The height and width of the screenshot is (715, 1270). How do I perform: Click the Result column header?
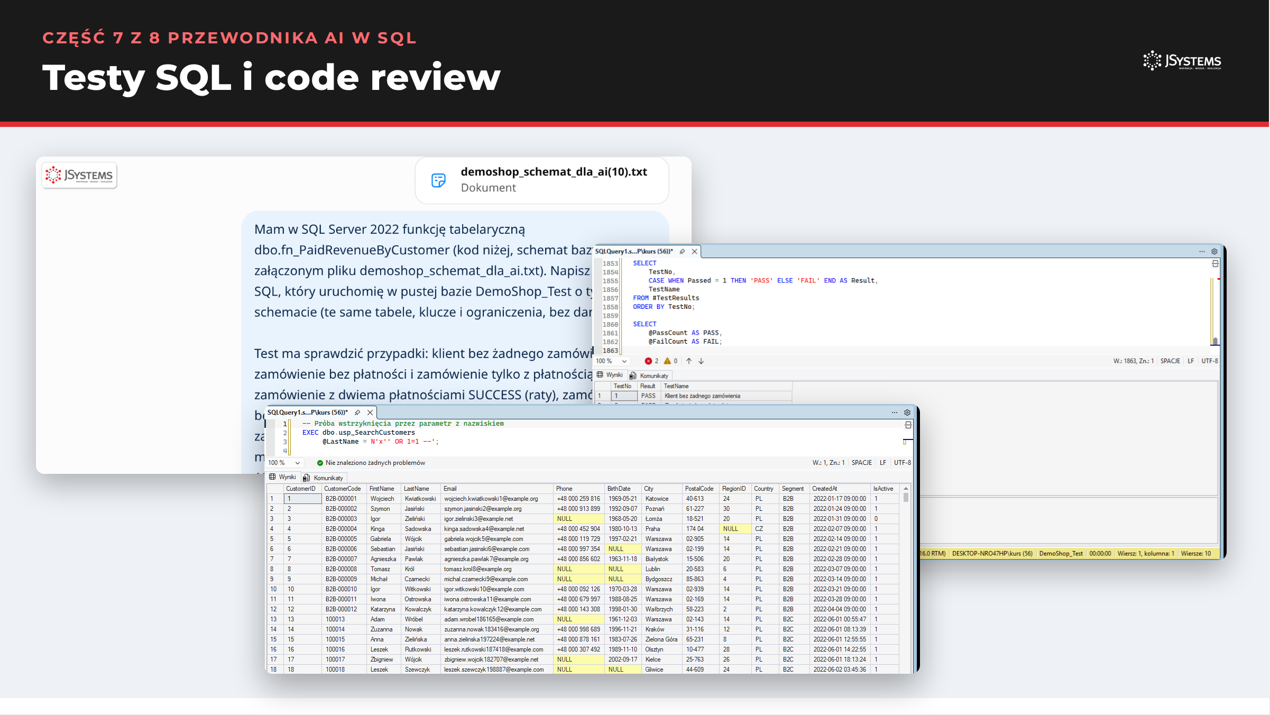pyautogui.click(x=648, y=386)
